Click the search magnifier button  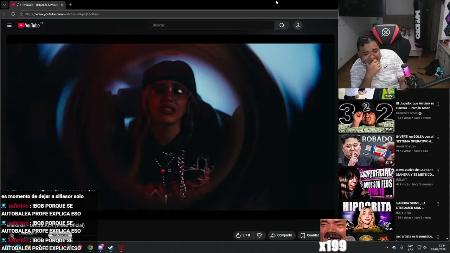point(282,25)
